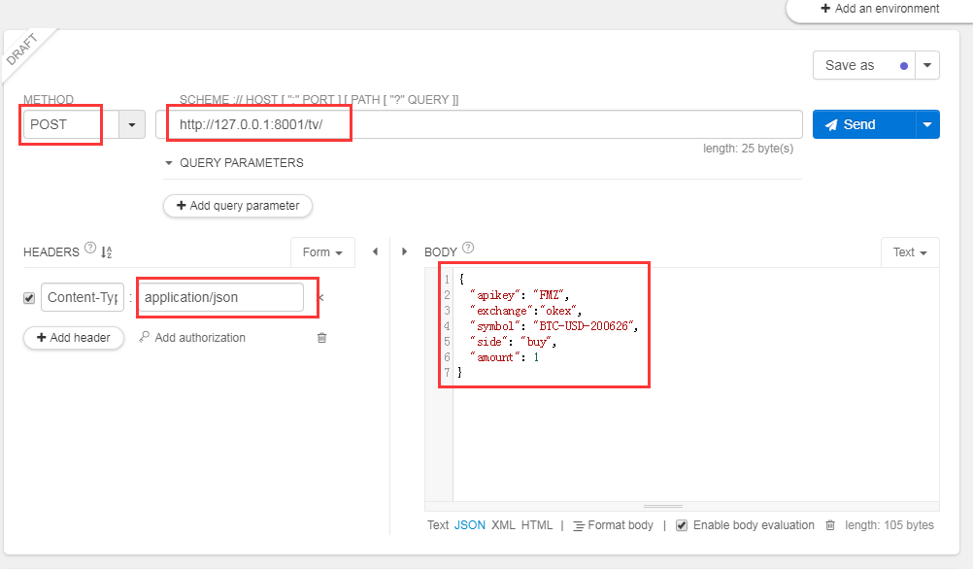Click Add query parameter button
The height and width of the screenshot is (569, 973).
point(238,206)
